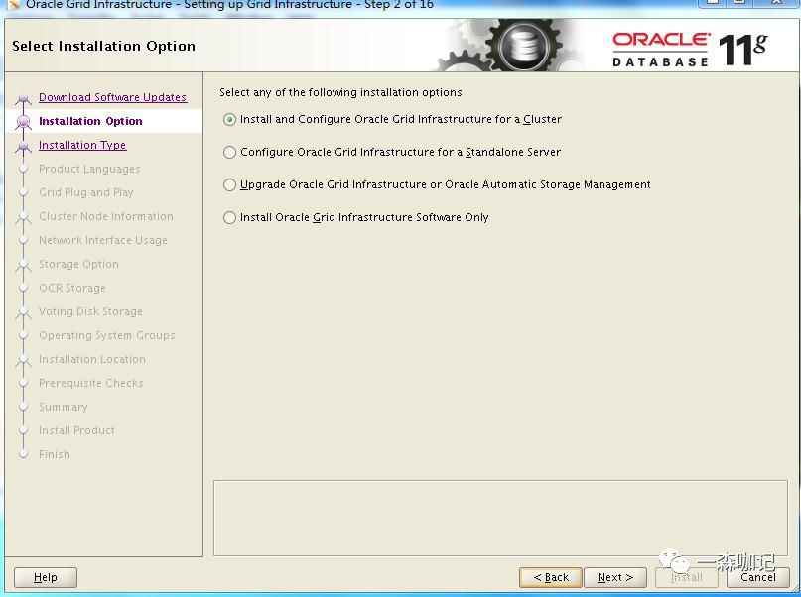Go to the Installation Type step link
Viewport: 801px width, 597px height.
[82, 145]
